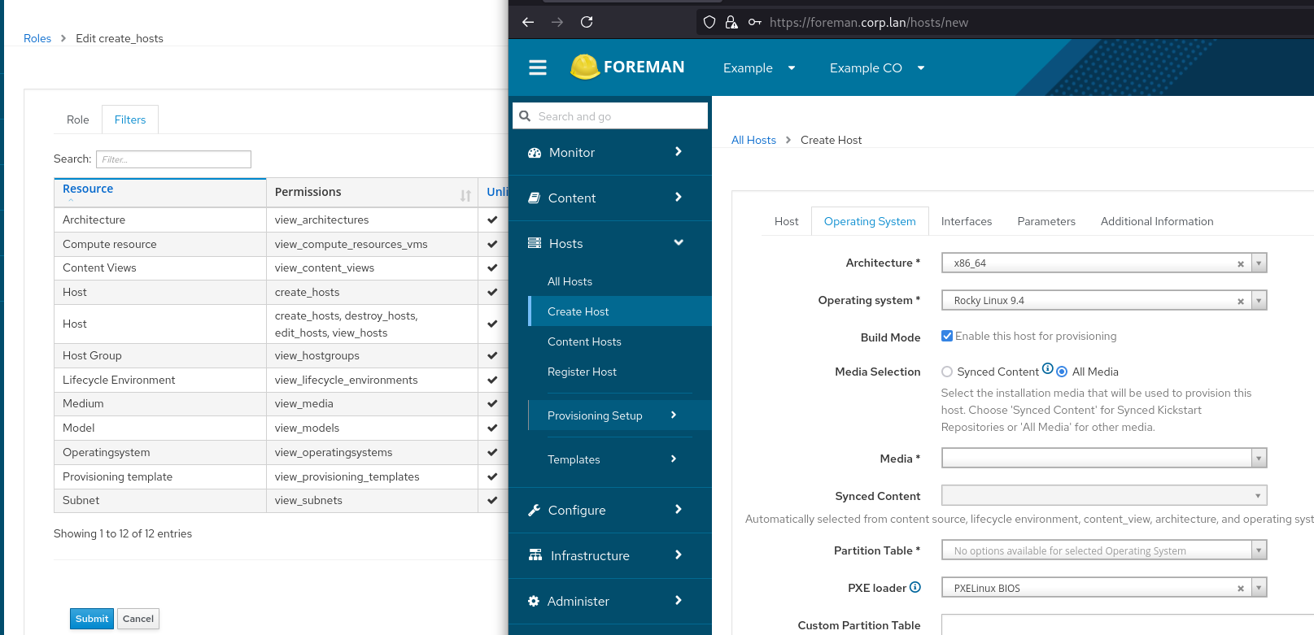Click the browser forward arrow

[557, 22]
